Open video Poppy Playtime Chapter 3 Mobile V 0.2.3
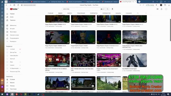Screen dimensions: 171x96 (x=56, y=24)
